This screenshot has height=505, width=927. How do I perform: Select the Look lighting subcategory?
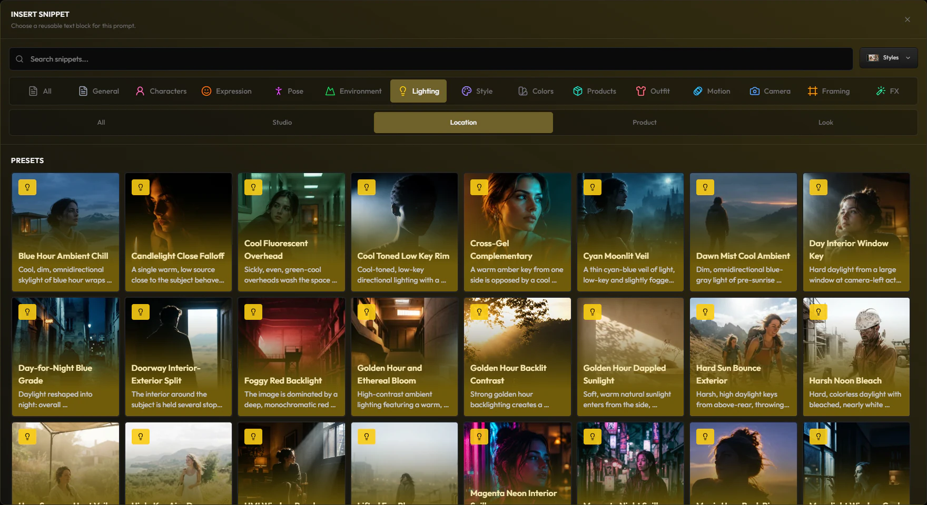[826, 123]
